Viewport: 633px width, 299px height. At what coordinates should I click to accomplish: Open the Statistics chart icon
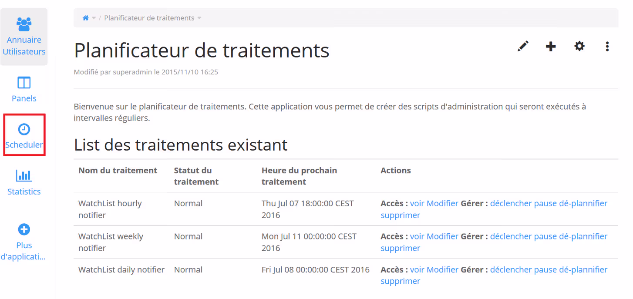coord(24,176)
